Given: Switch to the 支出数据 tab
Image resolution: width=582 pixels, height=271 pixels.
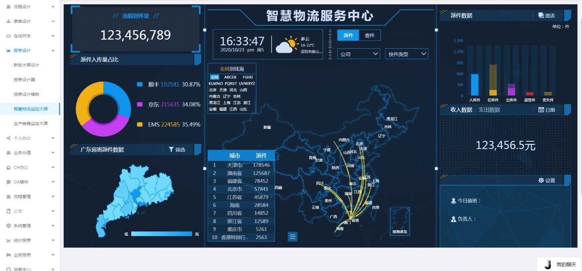Looking at the screenshot, I should click(489, 110).
